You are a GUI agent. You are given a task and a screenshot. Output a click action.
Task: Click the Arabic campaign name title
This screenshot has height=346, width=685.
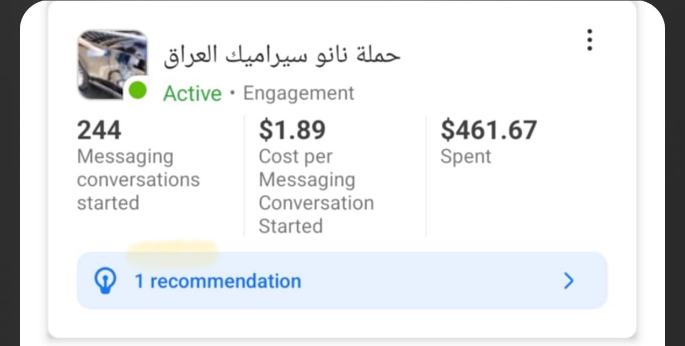281,56
